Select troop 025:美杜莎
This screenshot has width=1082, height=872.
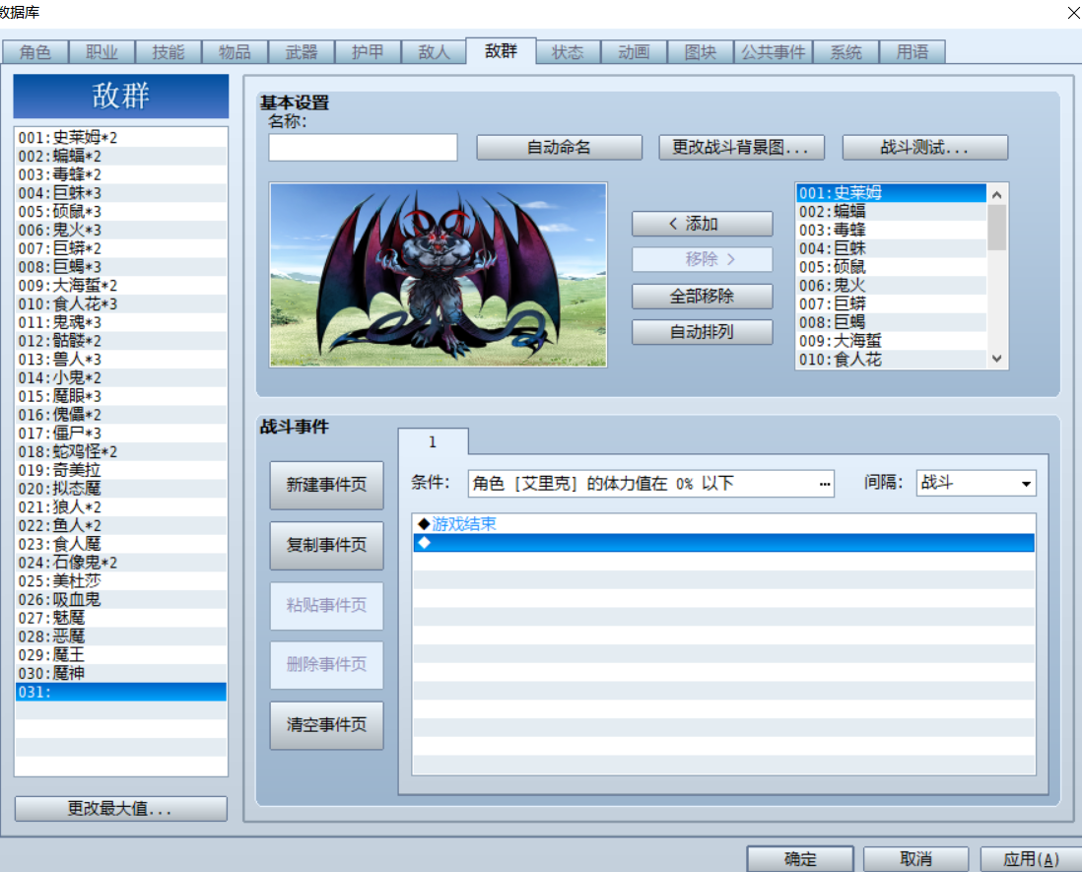[121, 581]
